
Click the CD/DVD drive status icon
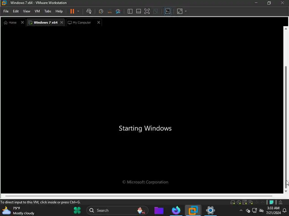[239, 202]
